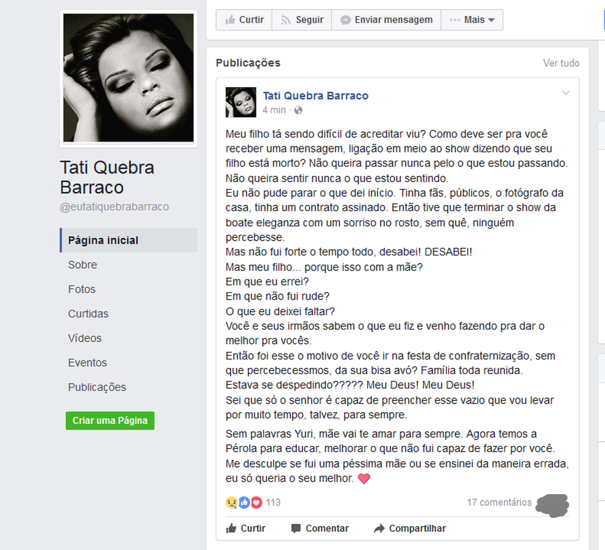Open the Ver tudo link
605x550 pixels.
click(561, 63)
